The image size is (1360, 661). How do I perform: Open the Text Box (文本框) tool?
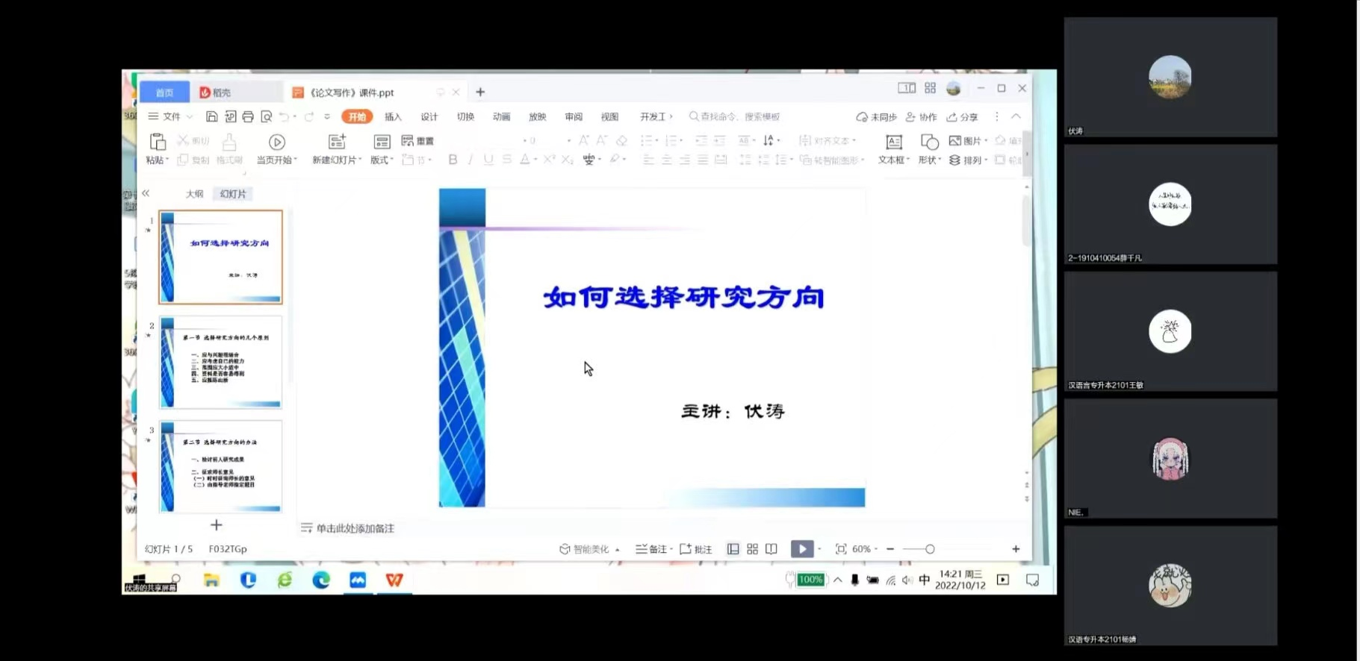(x=893, y=142)
